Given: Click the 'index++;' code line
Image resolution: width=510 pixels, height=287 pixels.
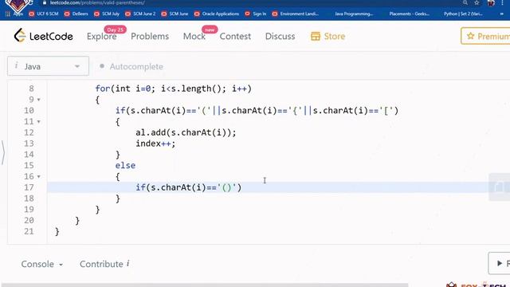Looking at the screenshot, I should [x=155, y=143].
